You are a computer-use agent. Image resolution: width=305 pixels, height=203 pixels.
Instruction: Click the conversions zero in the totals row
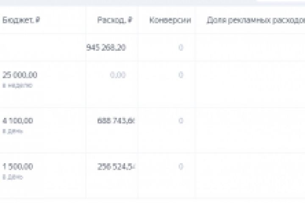click(x=181, y=47)
